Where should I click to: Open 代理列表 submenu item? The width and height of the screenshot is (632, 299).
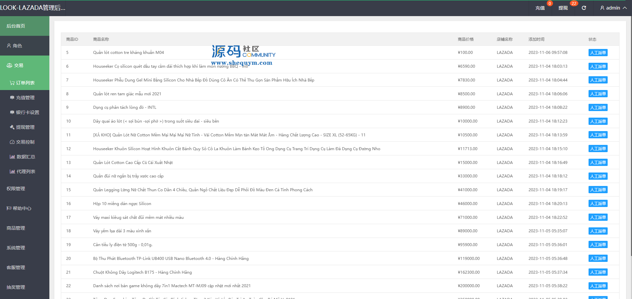[25, 172]
